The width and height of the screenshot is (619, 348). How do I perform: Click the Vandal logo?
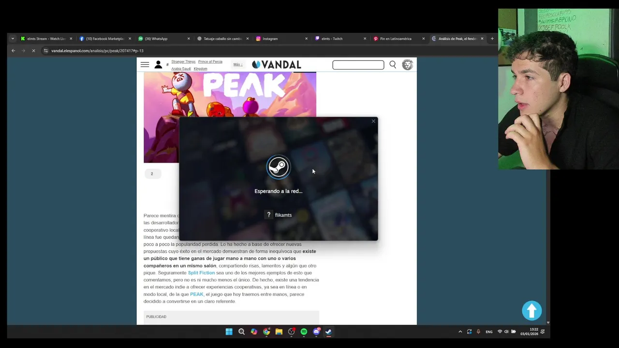(277, 64)
